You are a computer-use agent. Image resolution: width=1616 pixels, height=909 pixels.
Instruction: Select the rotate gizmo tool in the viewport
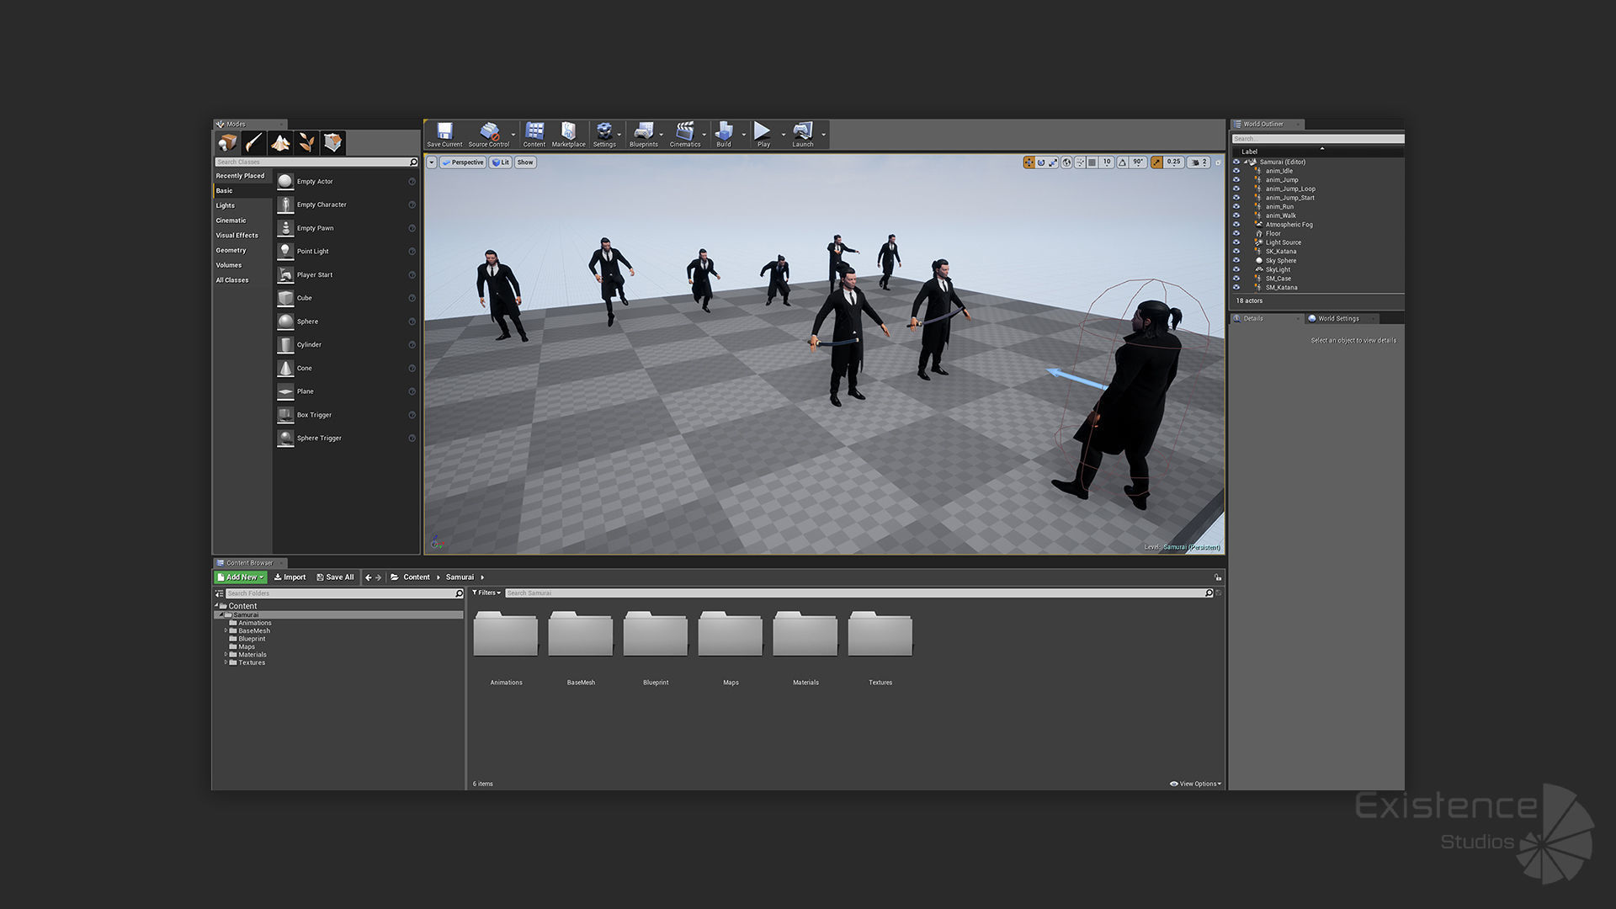click(1041, 162)
